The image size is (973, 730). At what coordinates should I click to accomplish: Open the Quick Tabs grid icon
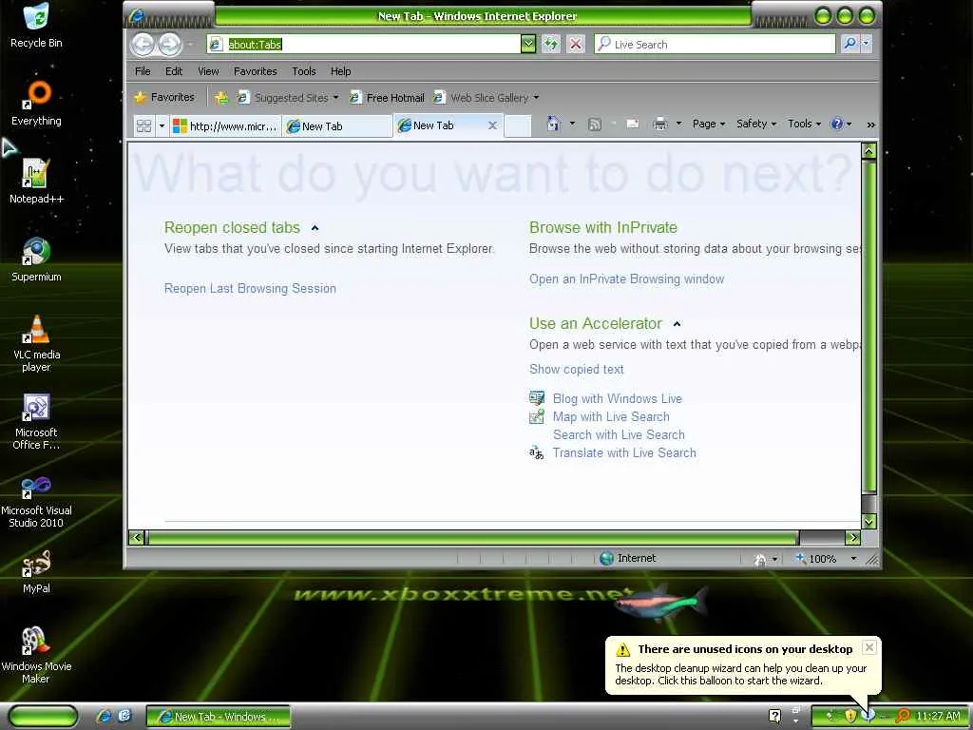144,126
